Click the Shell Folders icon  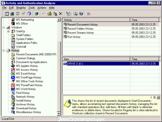point(13,35)
